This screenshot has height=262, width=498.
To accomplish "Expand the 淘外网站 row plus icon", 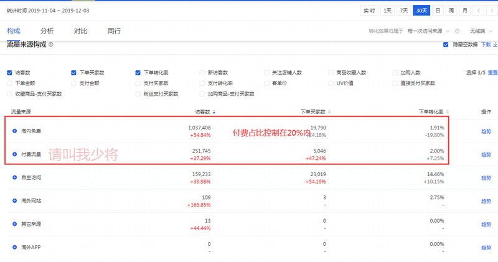I will click(14, 200).
